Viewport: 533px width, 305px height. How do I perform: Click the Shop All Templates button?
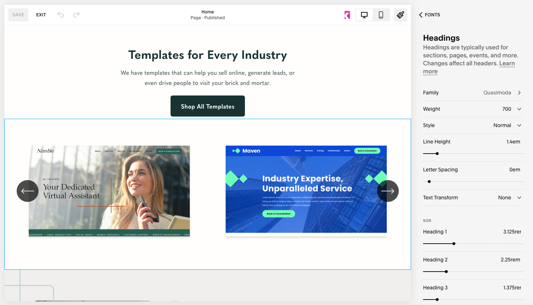[x=207, y=106]
